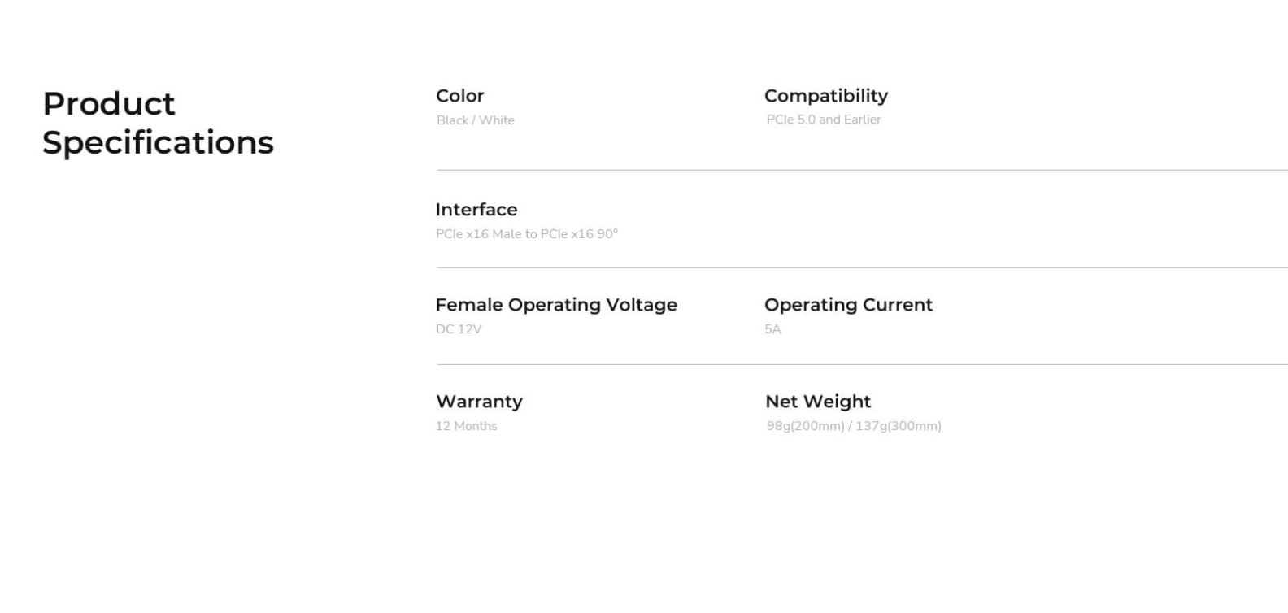Select the "PCIe 5.0 and Earlier" text
Image resolution: width=1288 pixels, height=613 pixels.
tap(823, 120)
